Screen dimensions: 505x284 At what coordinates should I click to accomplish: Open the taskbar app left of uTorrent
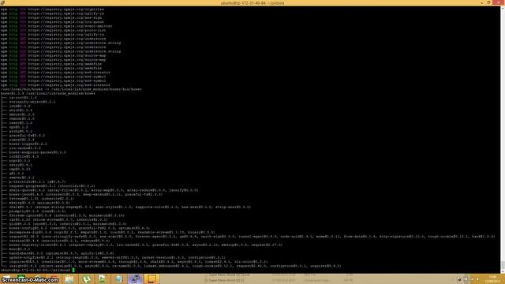point(69,278)
